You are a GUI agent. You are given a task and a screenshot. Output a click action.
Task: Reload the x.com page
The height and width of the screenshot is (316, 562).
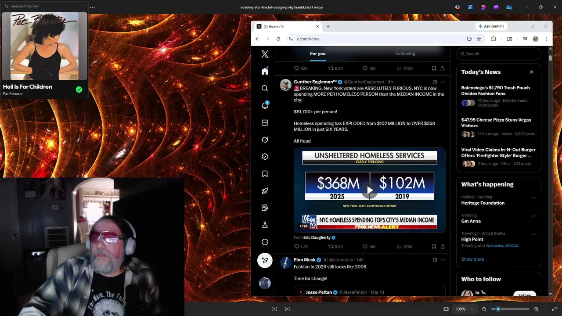278,39
